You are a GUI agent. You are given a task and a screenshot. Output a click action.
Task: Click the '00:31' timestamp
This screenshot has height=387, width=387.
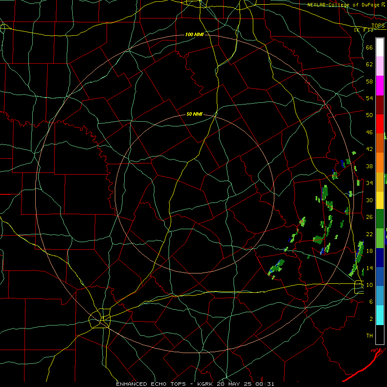[x=264, y=384]
